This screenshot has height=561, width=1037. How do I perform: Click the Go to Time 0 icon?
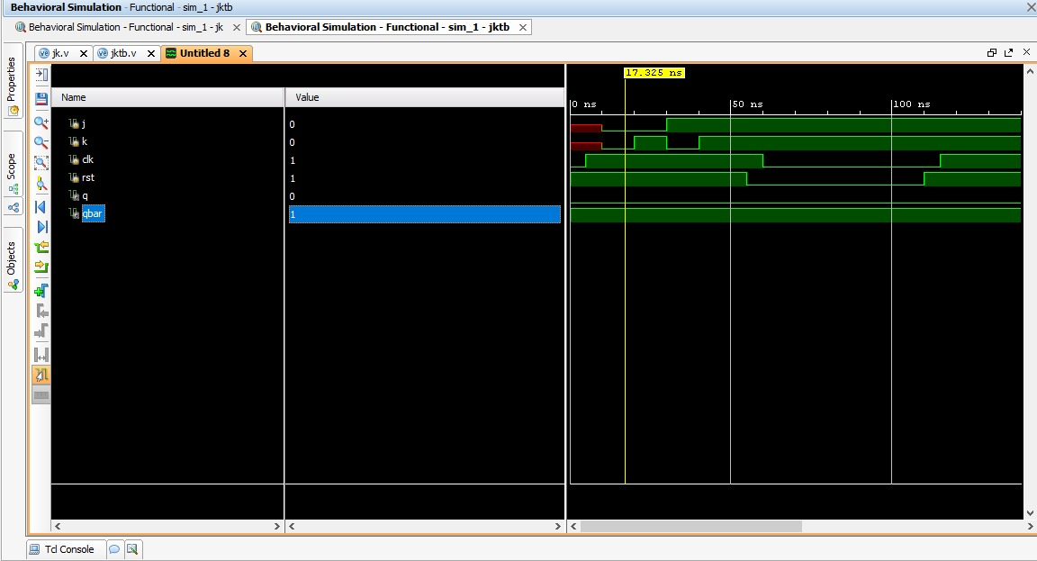tap(40, 206)
